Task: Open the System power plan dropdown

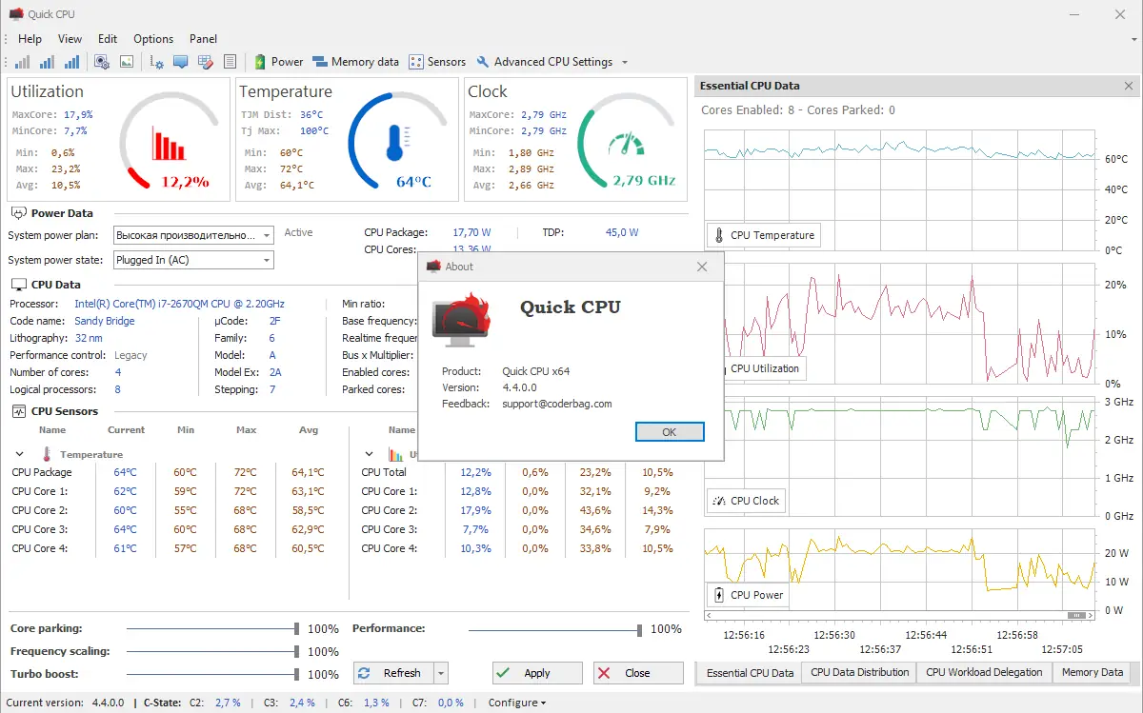Action: 193,235
